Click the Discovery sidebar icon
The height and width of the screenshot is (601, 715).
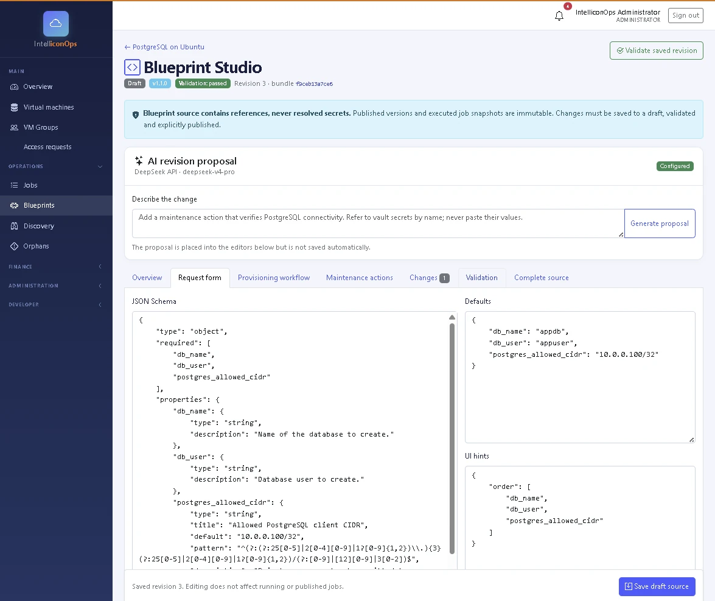pyautogui.click(x=14, y=226)
